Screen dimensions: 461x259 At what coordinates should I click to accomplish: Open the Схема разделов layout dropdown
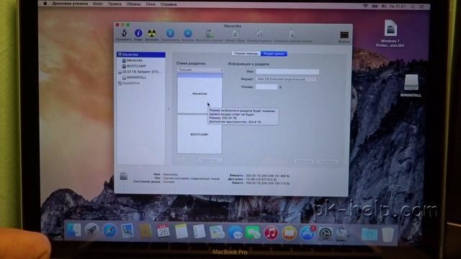(x=200, y=70)
